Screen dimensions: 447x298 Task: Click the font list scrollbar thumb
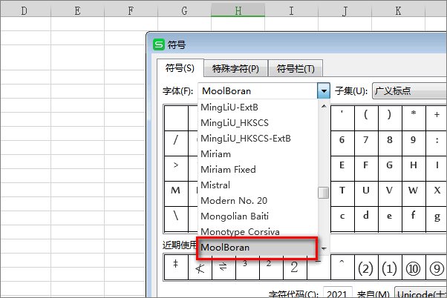click(324, 193)
